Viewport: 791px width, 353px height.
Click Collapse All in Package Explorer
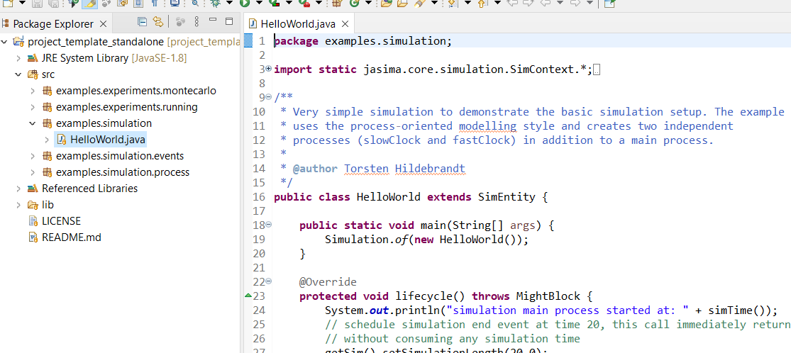(143, 23)
